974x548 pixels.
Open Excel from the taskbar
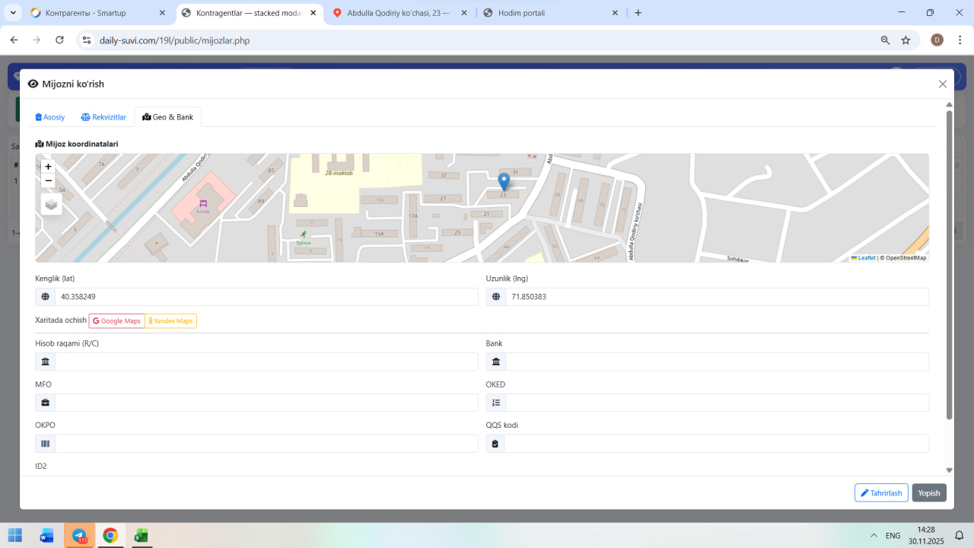click(x=141, y=536)
